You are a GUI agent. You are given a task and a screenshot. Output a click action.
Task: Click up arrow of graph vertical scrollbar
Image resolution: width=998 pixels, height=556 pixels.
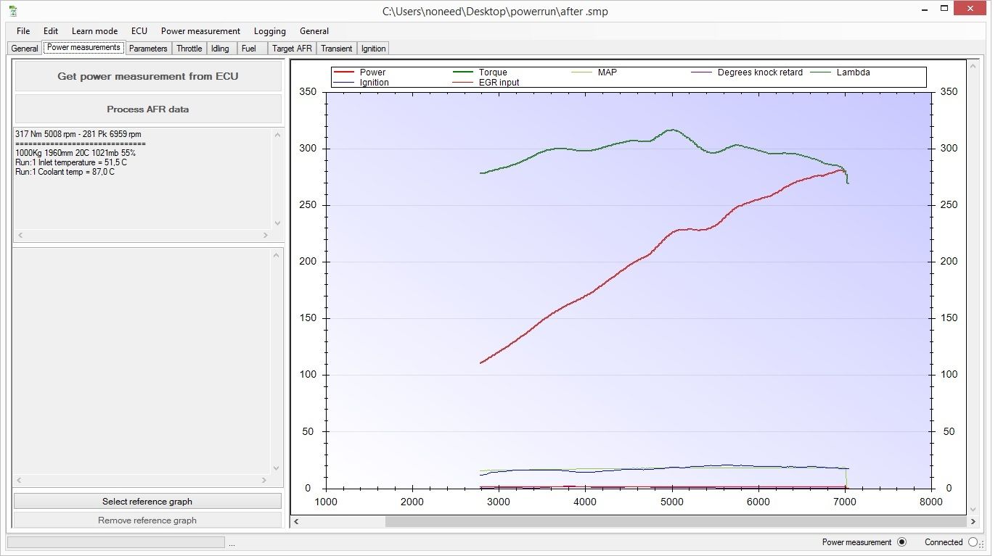coord(974,65)
